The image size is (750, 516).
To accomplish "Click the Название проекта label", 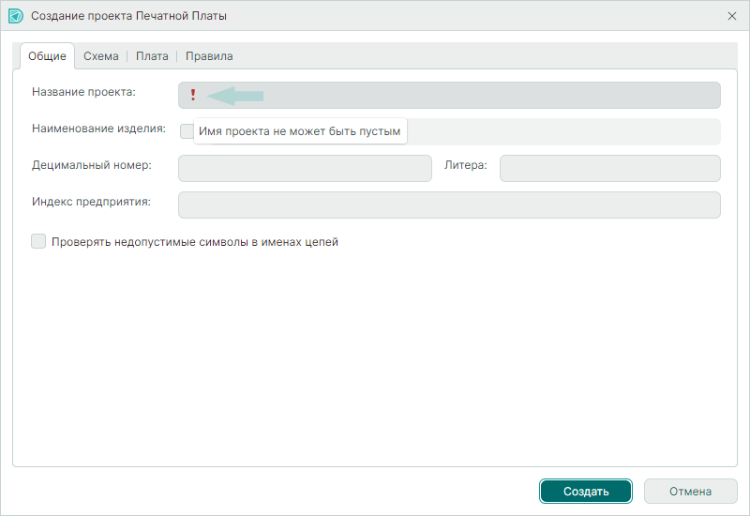I will [83, 92].
